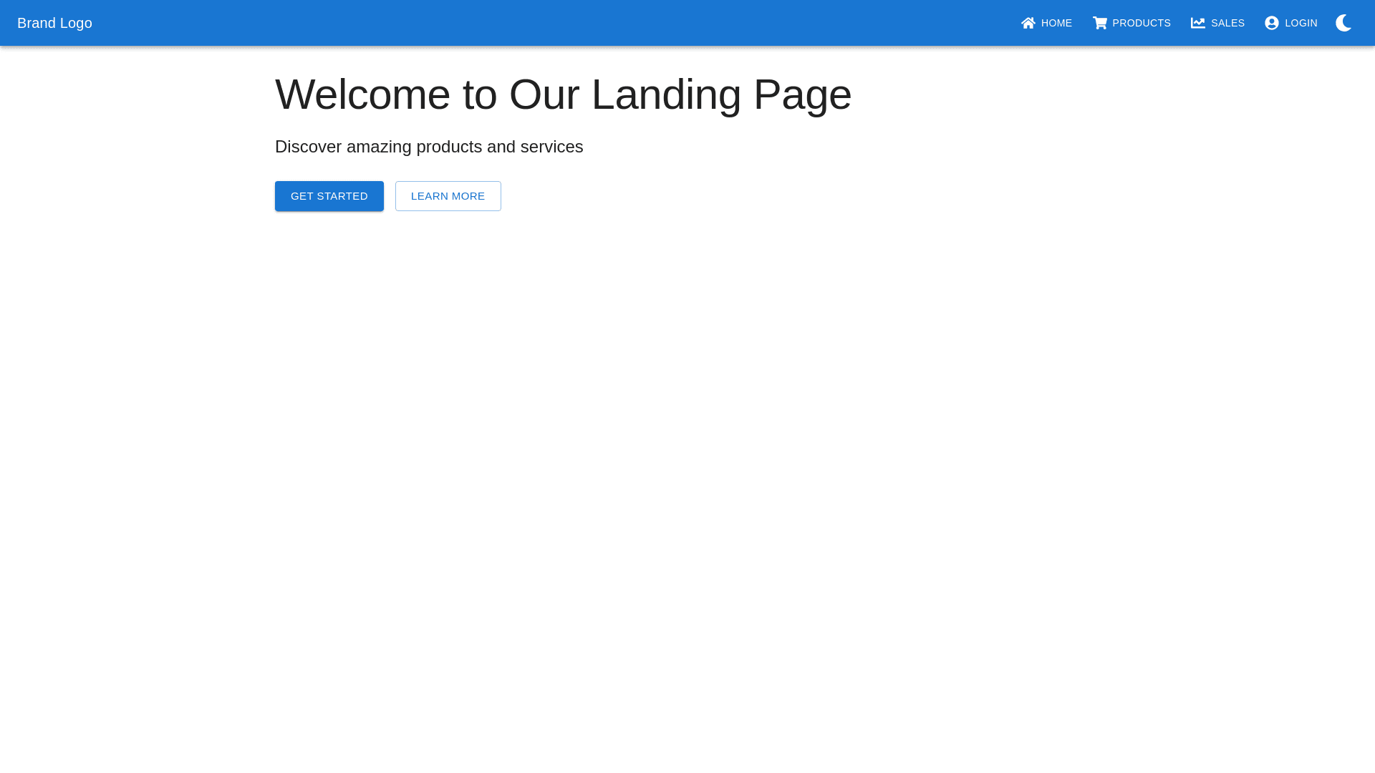
Task: Click the word 'Landing' in the heading
Action: tap(666, 94)
